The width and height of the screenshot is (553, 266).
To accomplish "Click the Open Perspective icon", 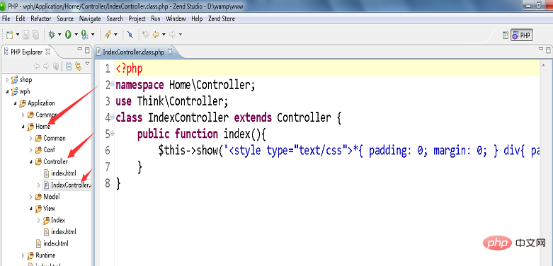I will (x=506, y=35).
